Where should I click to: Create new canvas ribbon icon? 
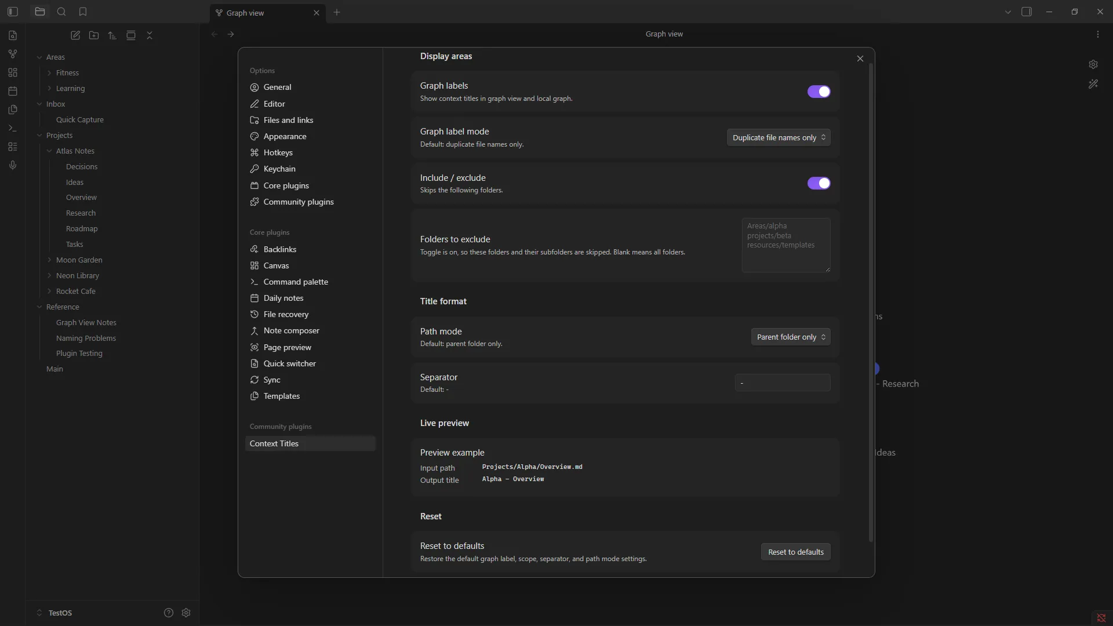[13, 72]
